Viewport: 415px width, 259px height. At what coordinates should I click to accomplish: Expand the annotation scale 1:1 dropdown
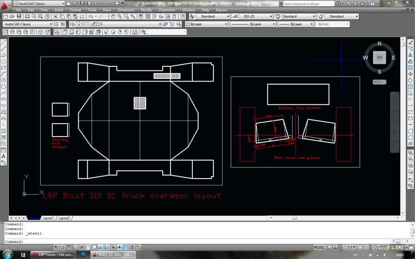(354, 247)
